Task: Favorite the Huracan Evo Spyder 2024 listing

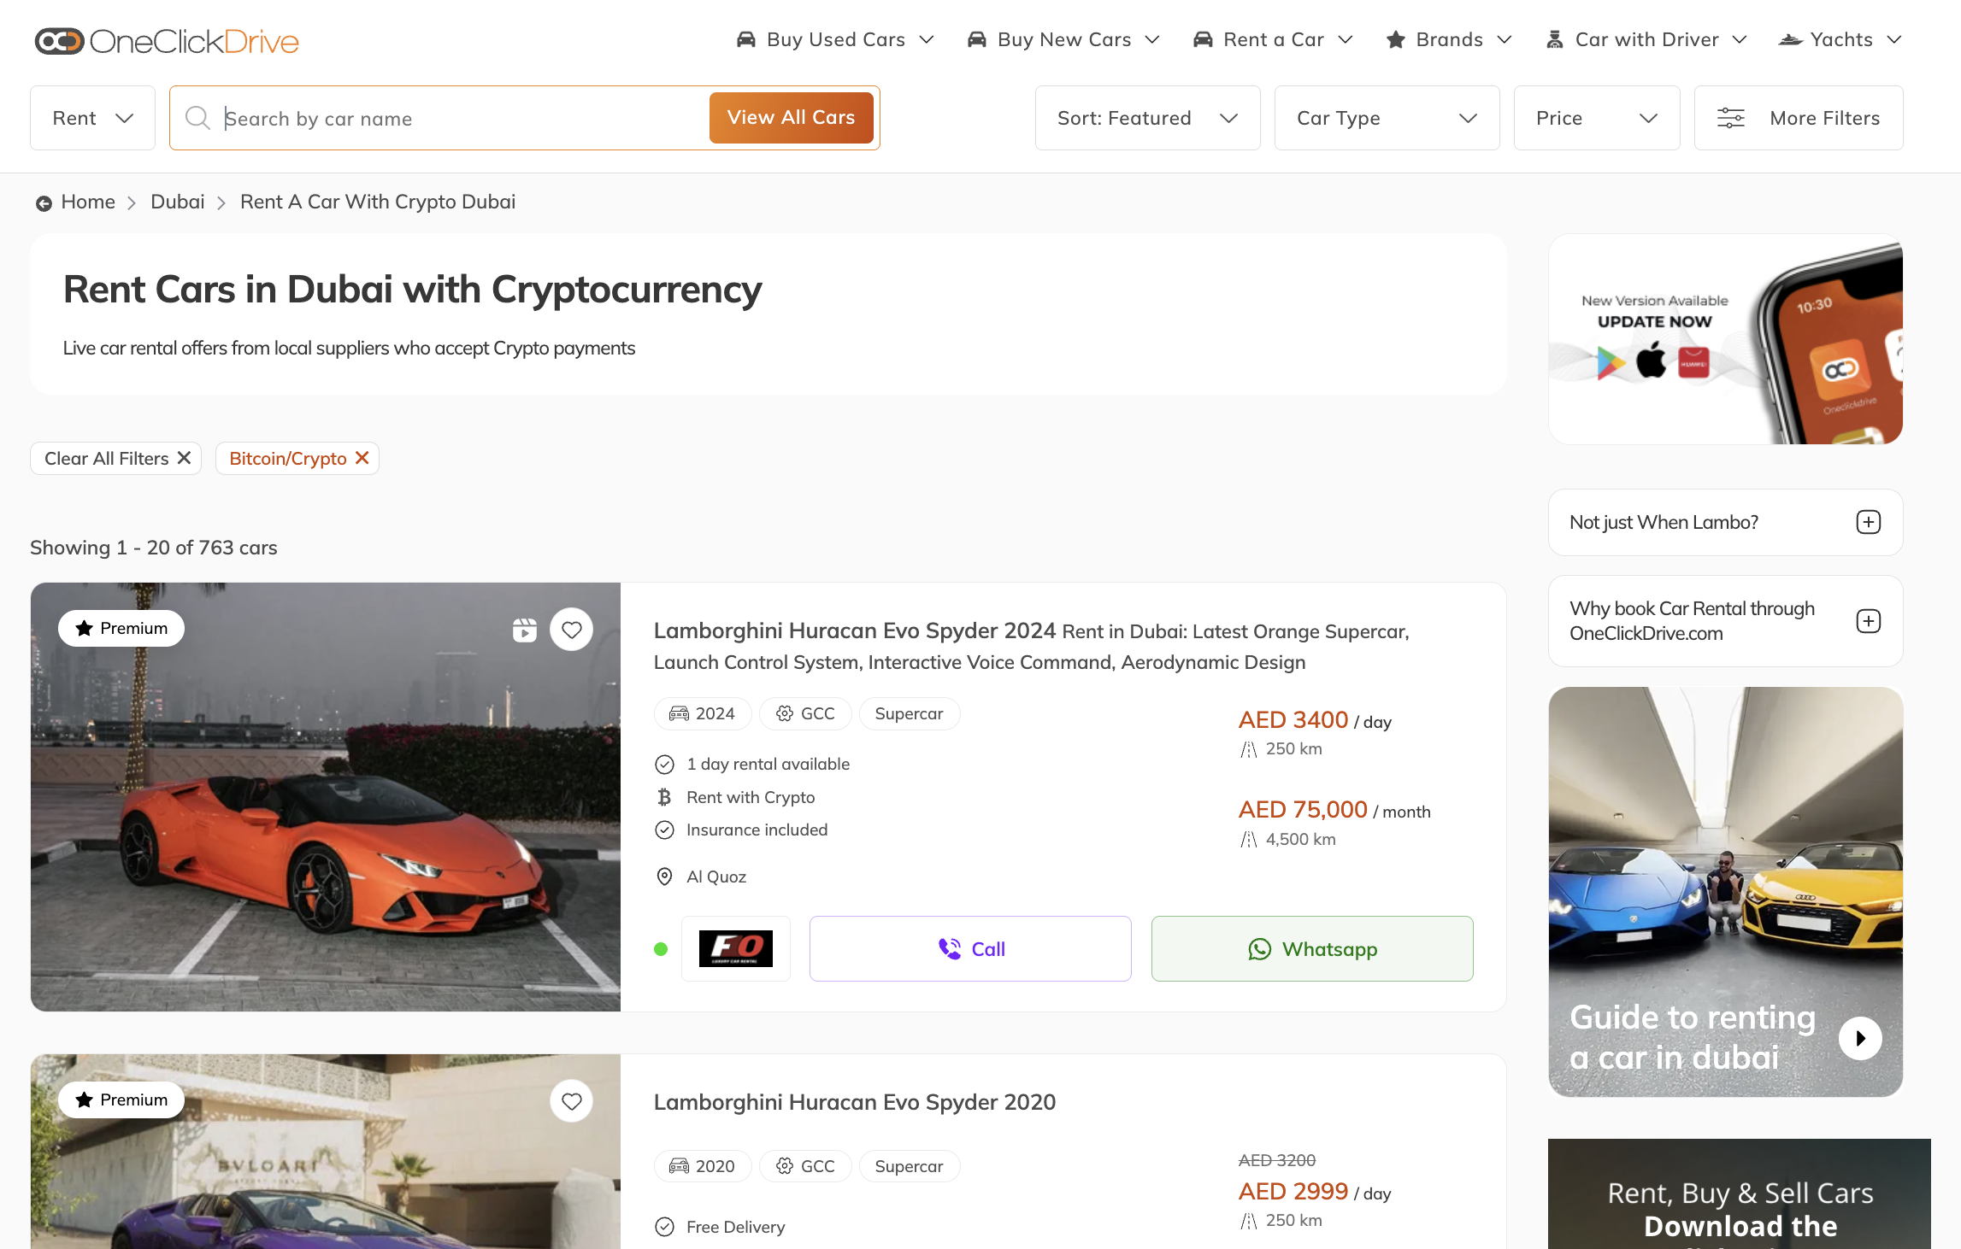Action: [x=572, y=630]
